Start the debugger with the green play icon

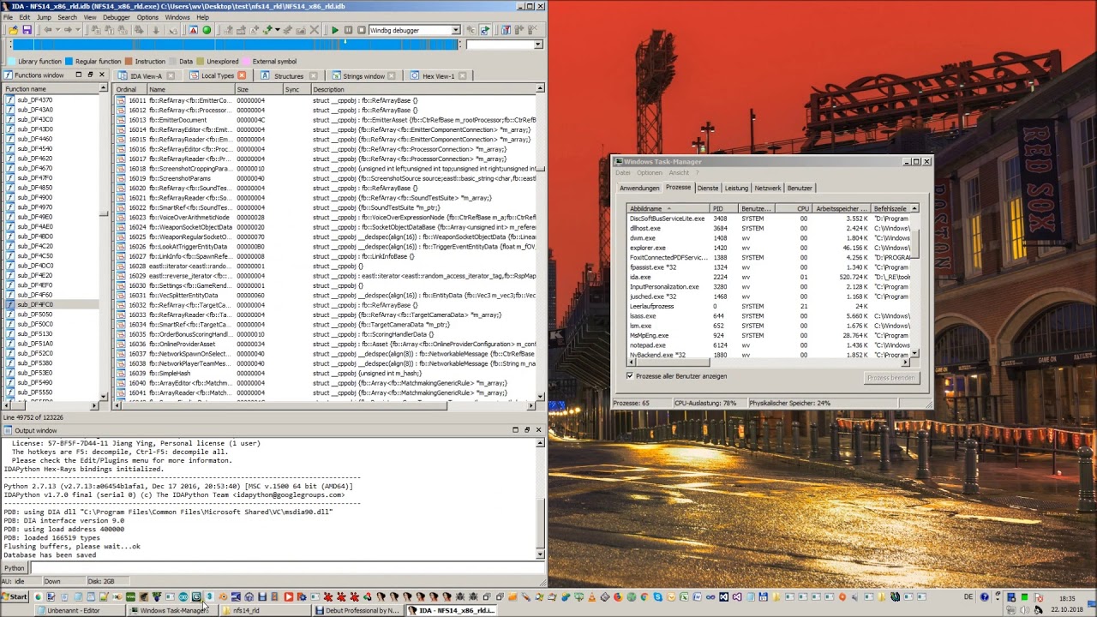click(x=335, y=30)
